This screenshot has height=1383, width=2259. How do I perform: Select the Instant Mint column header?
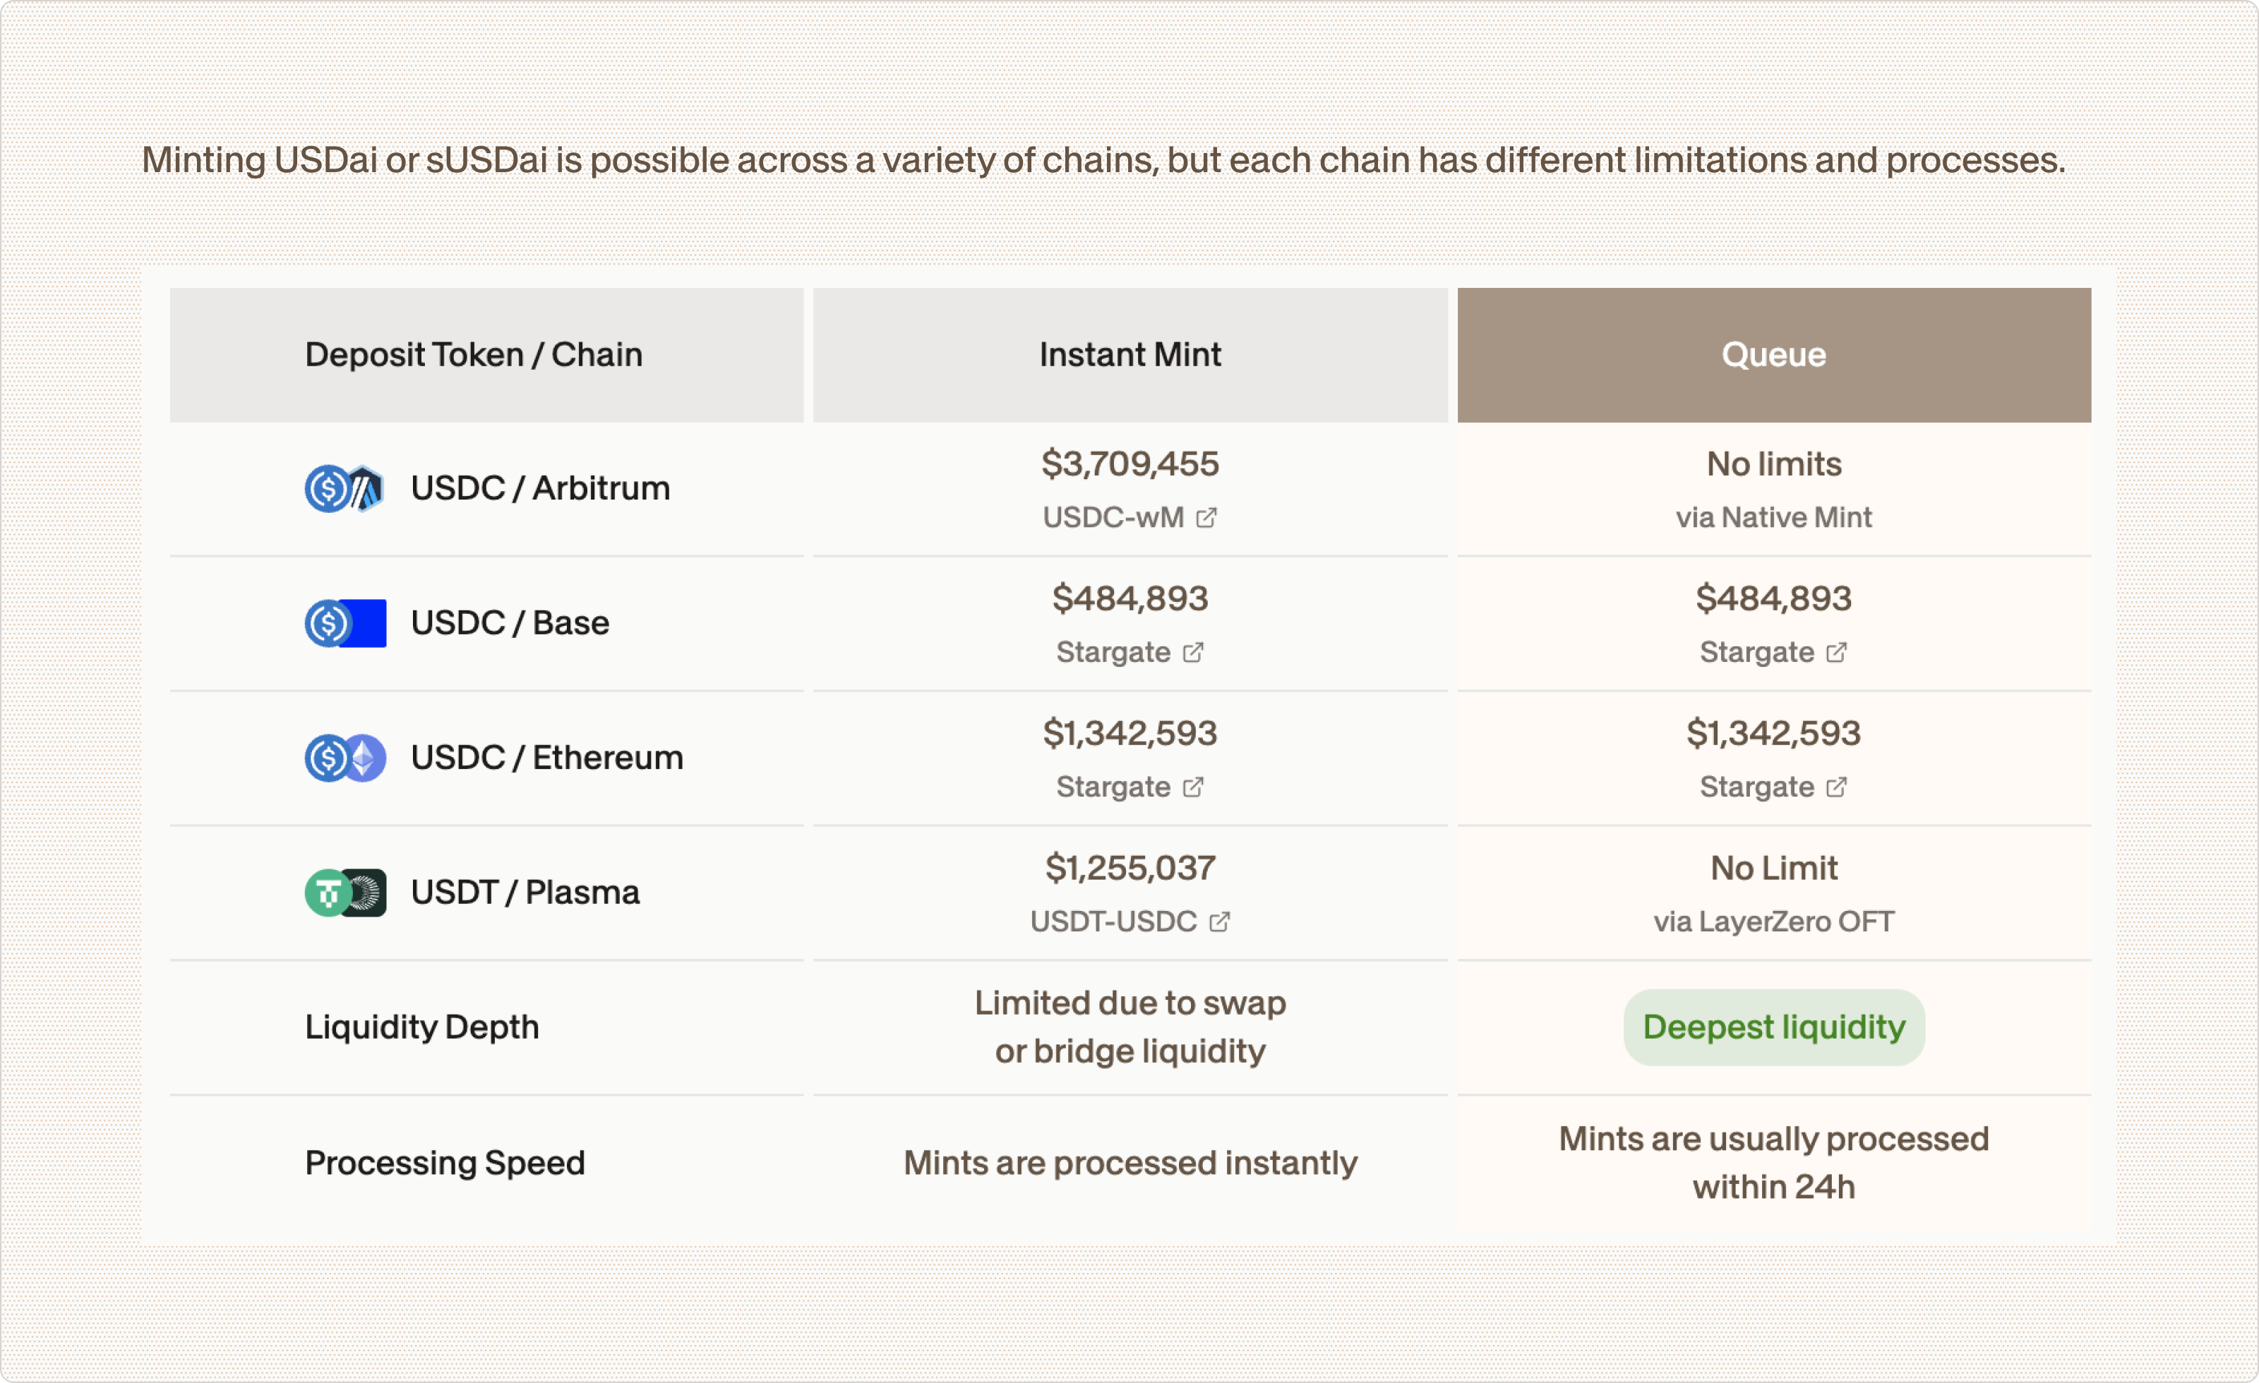[1129, 356]
